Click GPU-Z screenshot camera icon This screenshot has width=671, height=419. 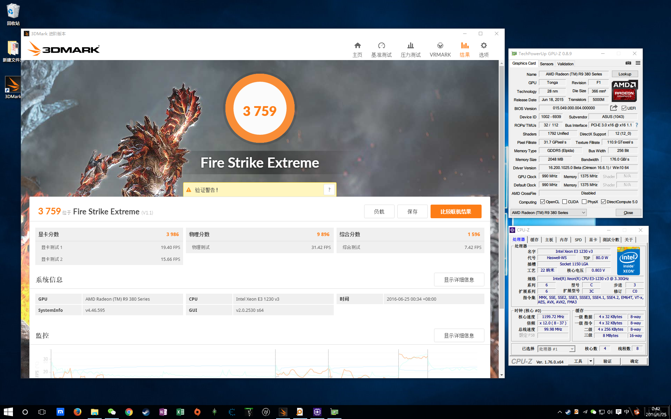click(x=628, y=63)
